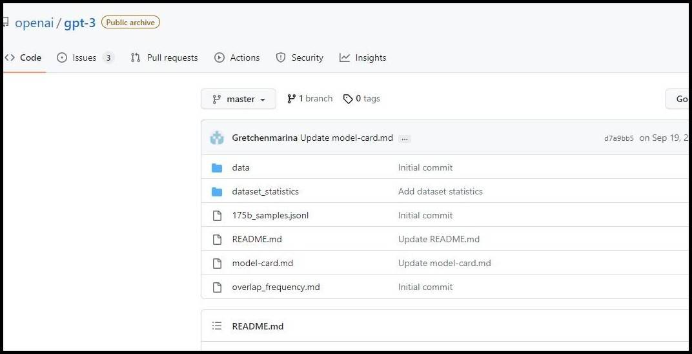Click the Gretchenmarina avatar
Screen dimensions: 692x354
(x=217, y=138)
